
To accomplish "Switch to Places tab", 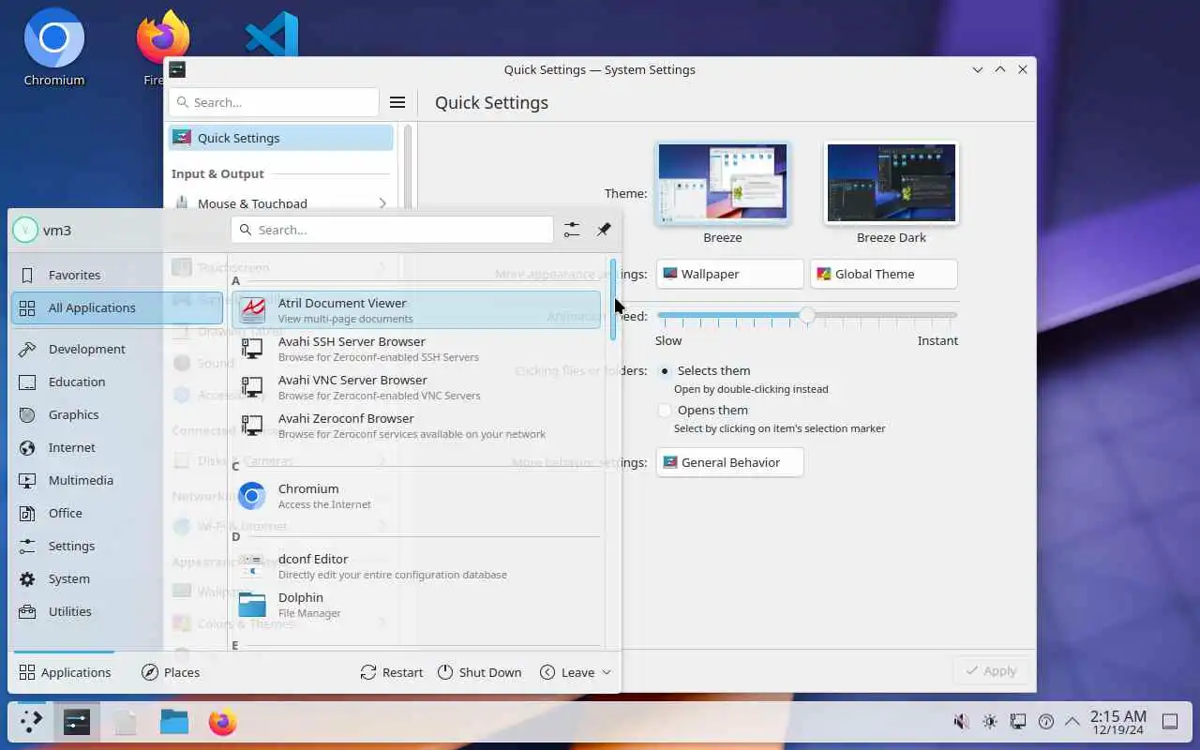I will click(171, 672).
